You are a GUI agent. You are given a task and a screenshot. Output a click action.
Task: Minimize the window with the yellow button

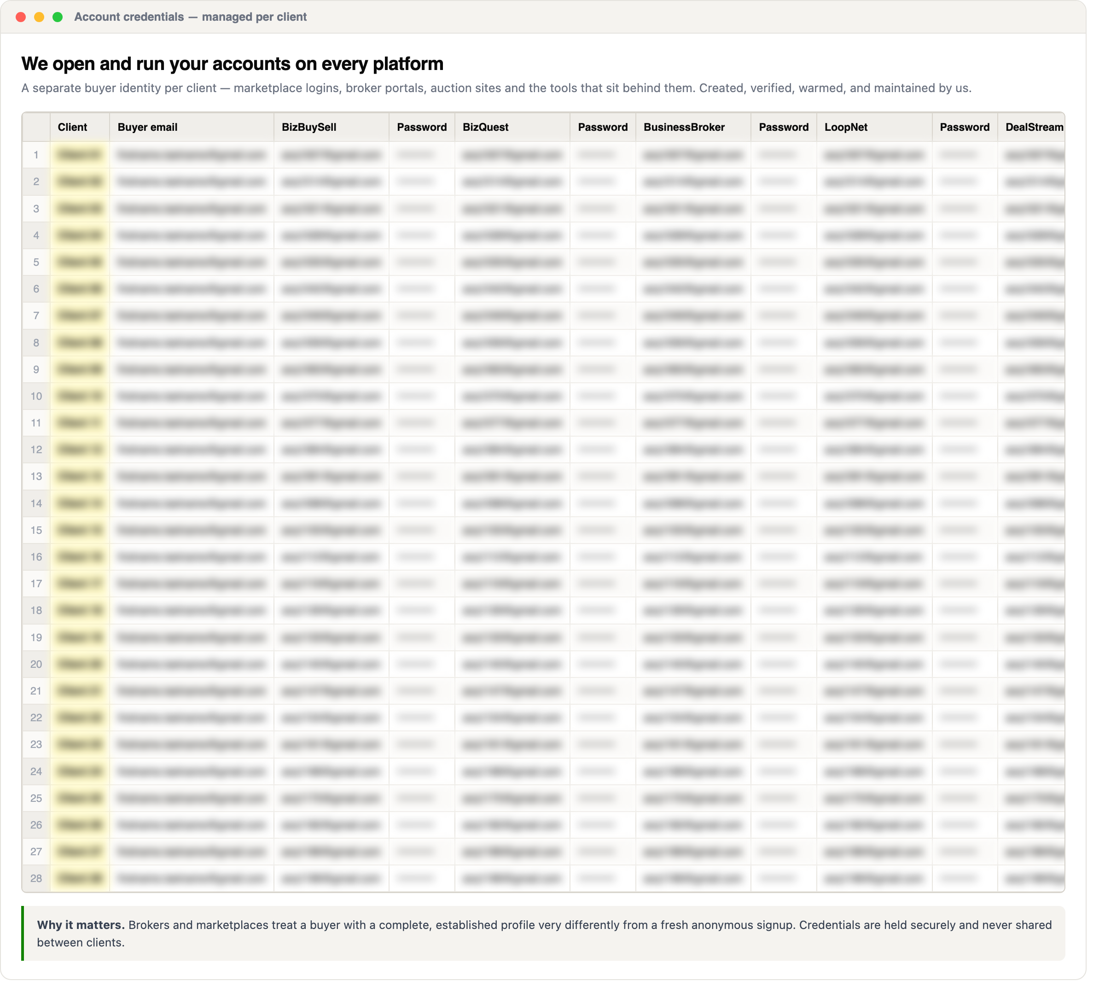(x=39, y=17)
